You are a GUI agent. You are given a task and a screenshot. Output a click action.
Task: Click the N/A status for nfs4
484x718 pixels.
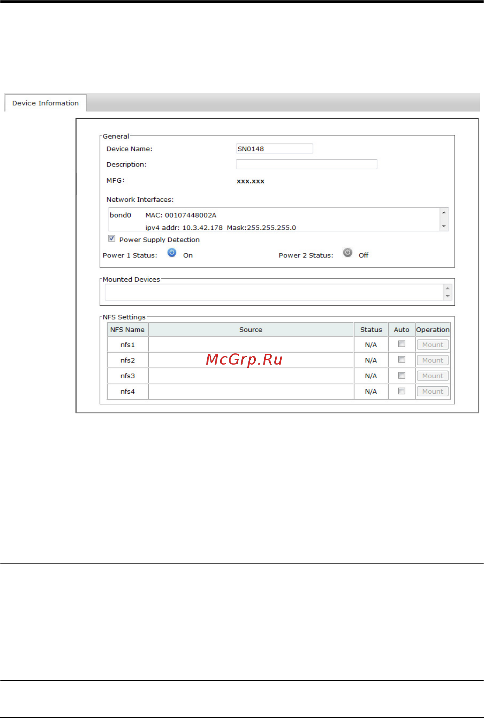(371, 391)
